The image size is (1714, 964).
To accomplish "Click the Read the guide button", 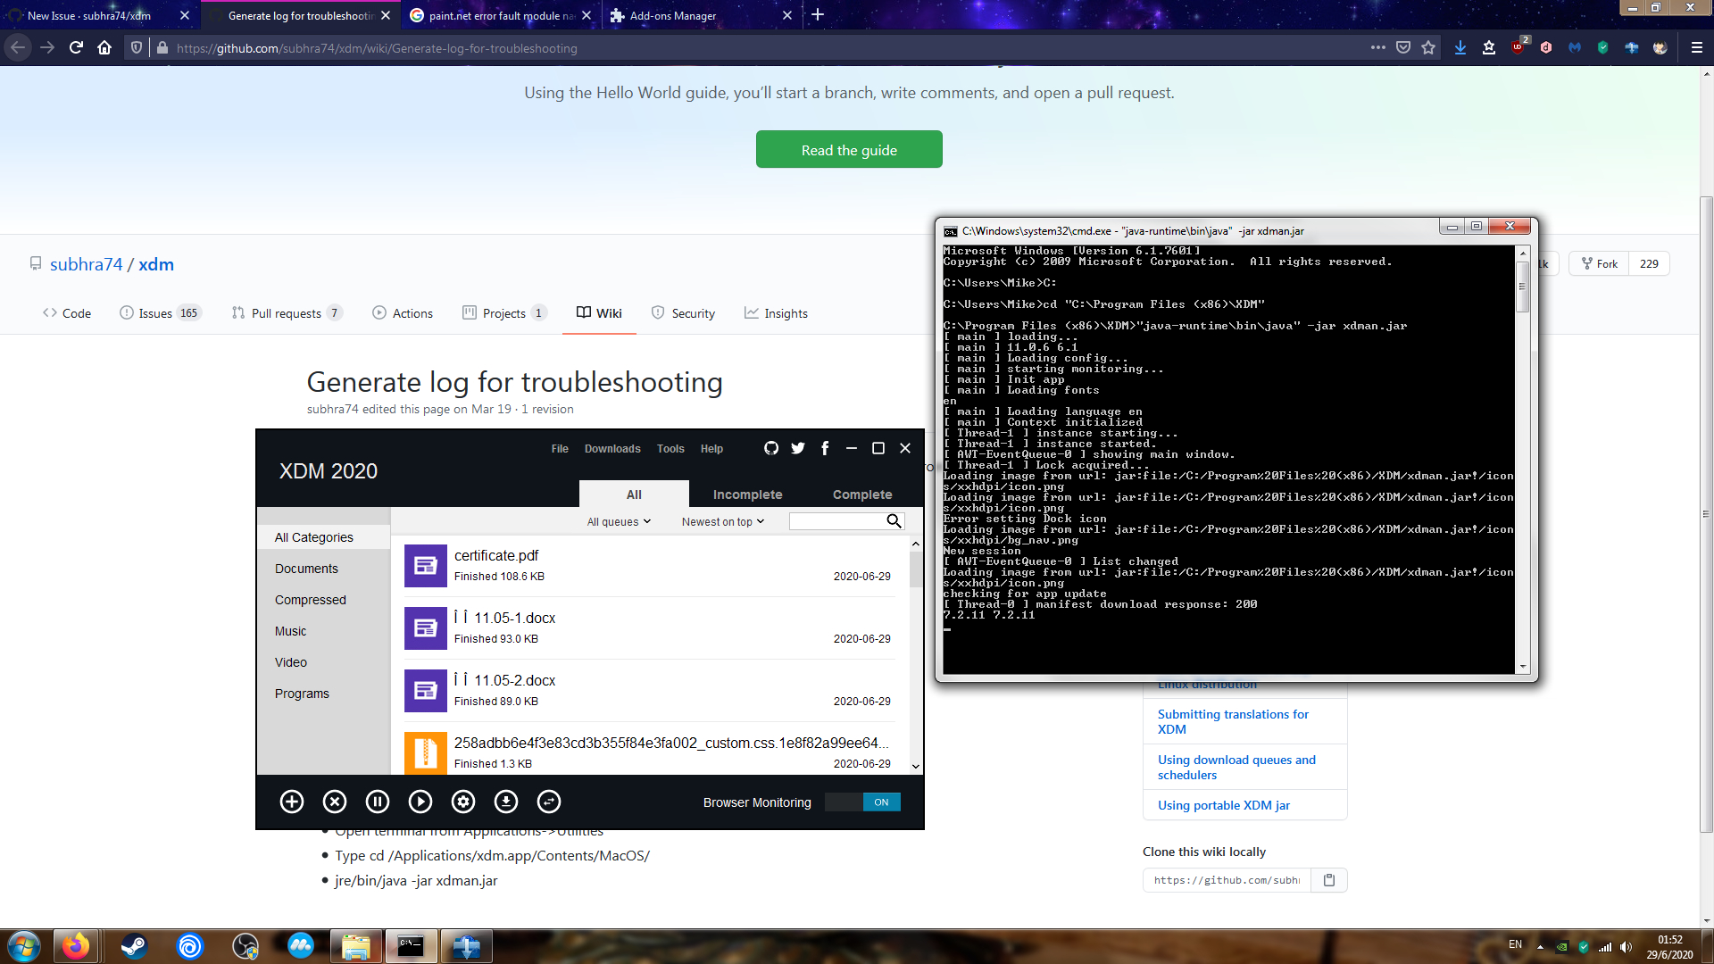I will pyautogui.click(x=849, y=149).
